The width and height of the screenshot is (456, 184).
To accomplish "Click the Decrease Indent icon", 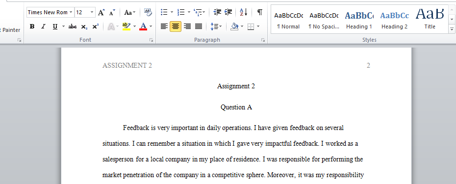I will [x=217, y=12].
